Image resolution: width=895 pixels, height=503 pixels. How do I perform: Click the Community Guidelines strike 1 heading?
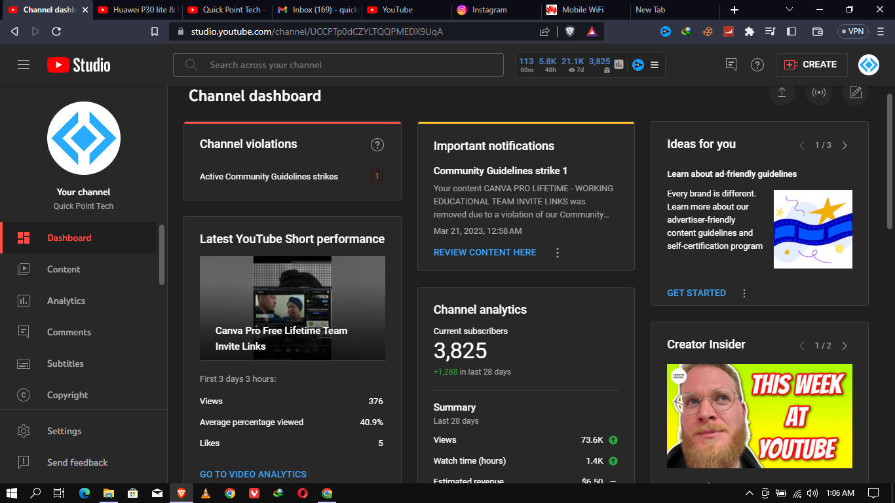pyautogui.click(x=501, y=171)
